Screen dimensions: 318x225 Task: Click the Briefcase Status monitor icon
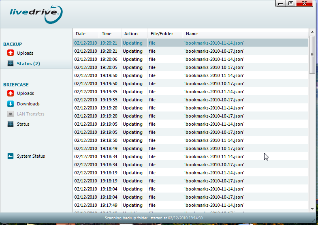pos(11,124)
